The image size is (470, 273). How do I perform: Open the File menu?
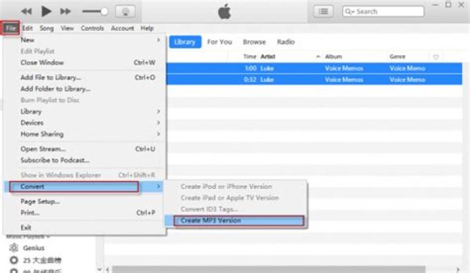click(x=10, y=28)
